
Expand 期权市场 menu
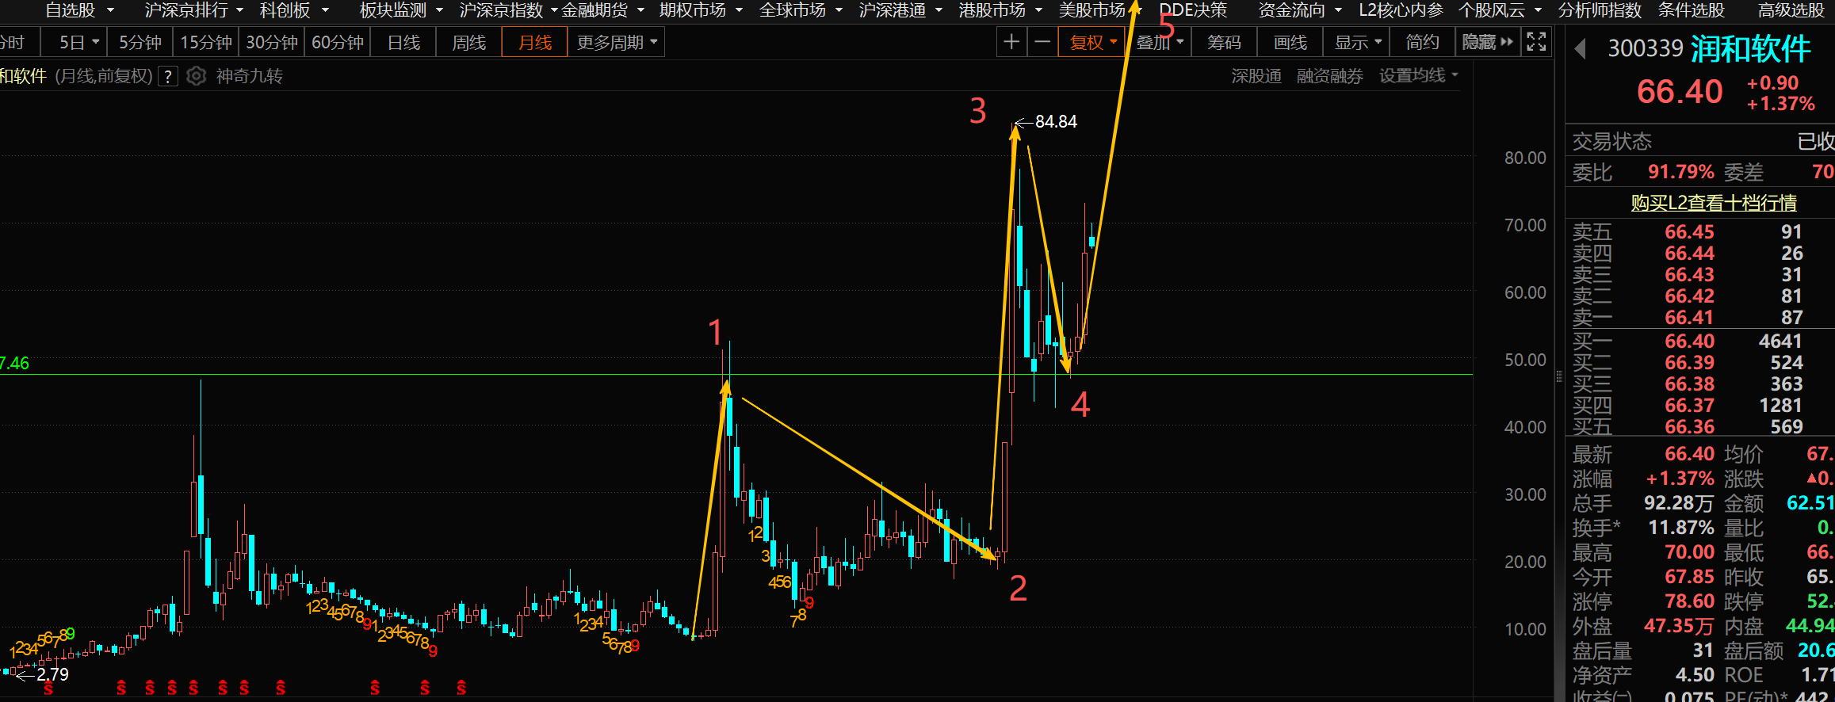coord(701,10)
